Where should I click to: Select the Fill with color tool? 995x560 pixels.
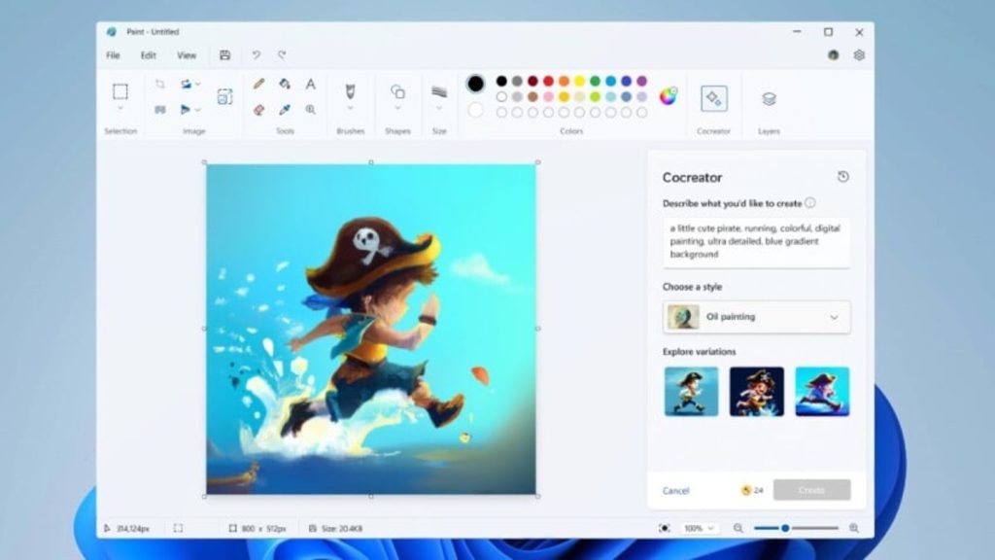285,85
